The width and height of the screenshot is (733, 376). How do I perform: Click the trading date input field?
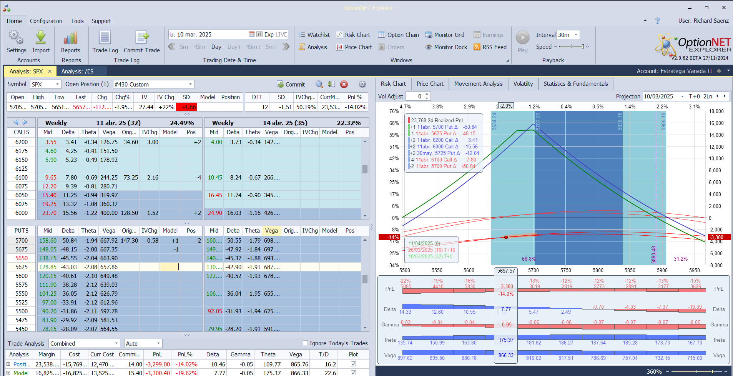coord(208,35)
